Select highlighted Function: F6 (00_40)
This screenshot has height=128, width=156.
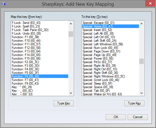coord(40,76)
